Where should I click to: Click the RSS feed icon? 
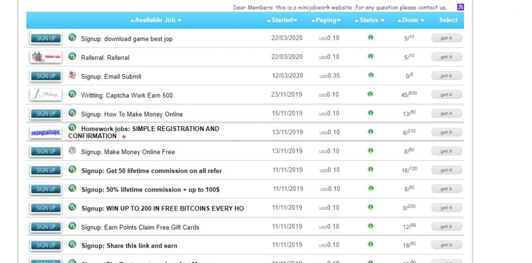pyautogui.click(x=460, y=7)
